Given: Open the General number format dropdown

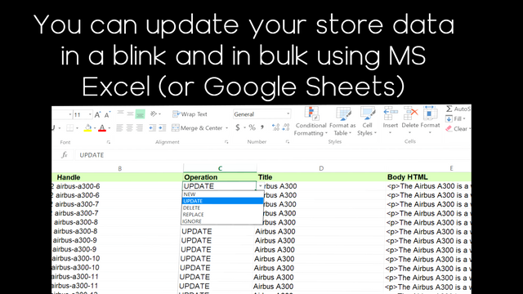Looking at the screenshot, I should [x=261, y=114].
